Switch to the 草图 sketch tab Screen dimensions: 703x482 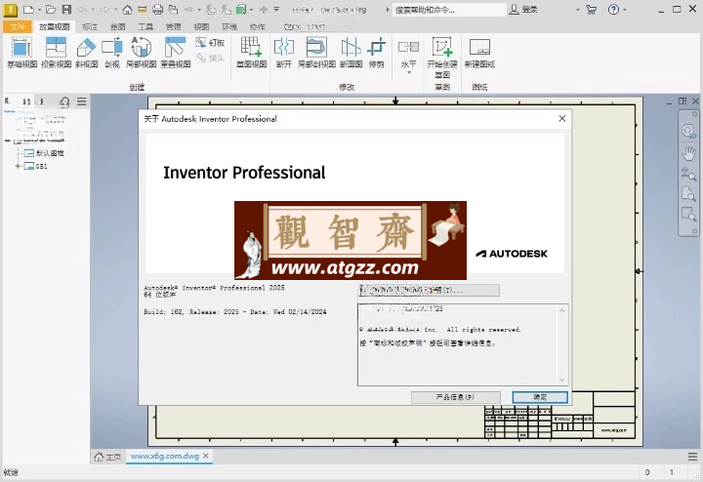(x=117, y=27)
